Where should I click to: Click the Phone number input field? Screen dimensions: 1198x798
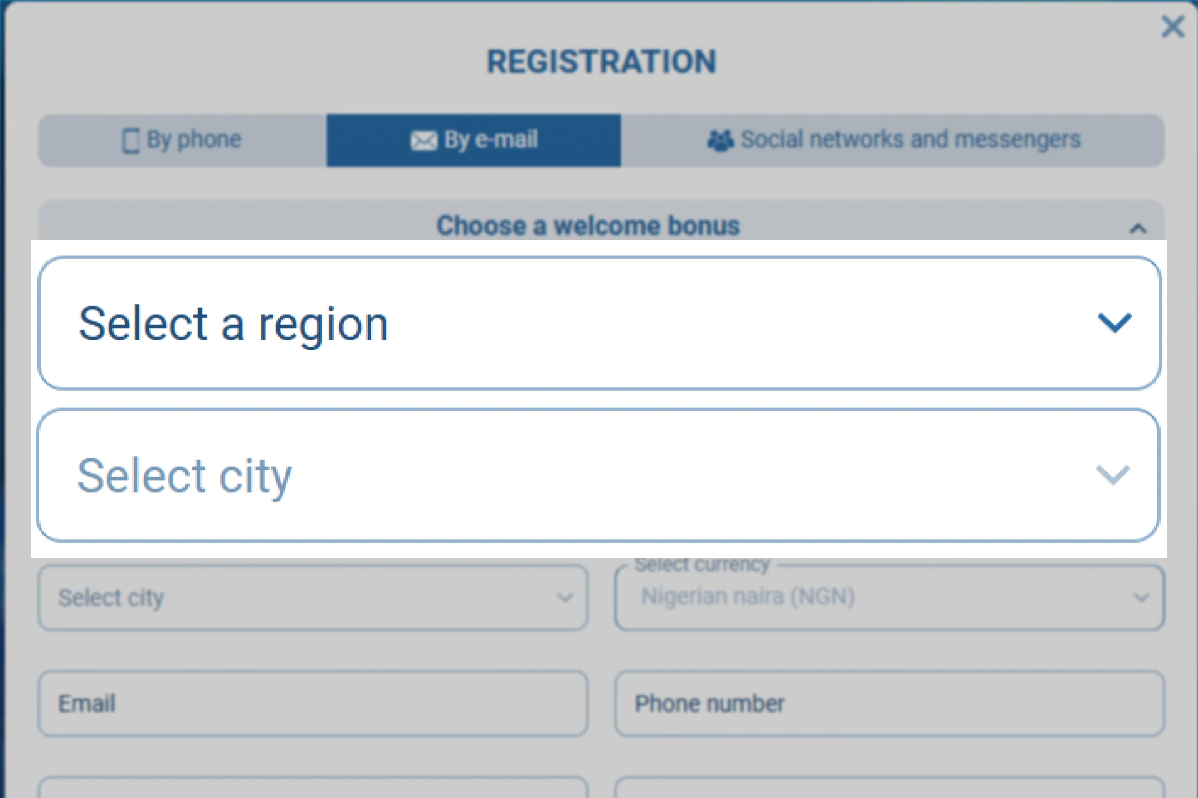tap(889, 703)
